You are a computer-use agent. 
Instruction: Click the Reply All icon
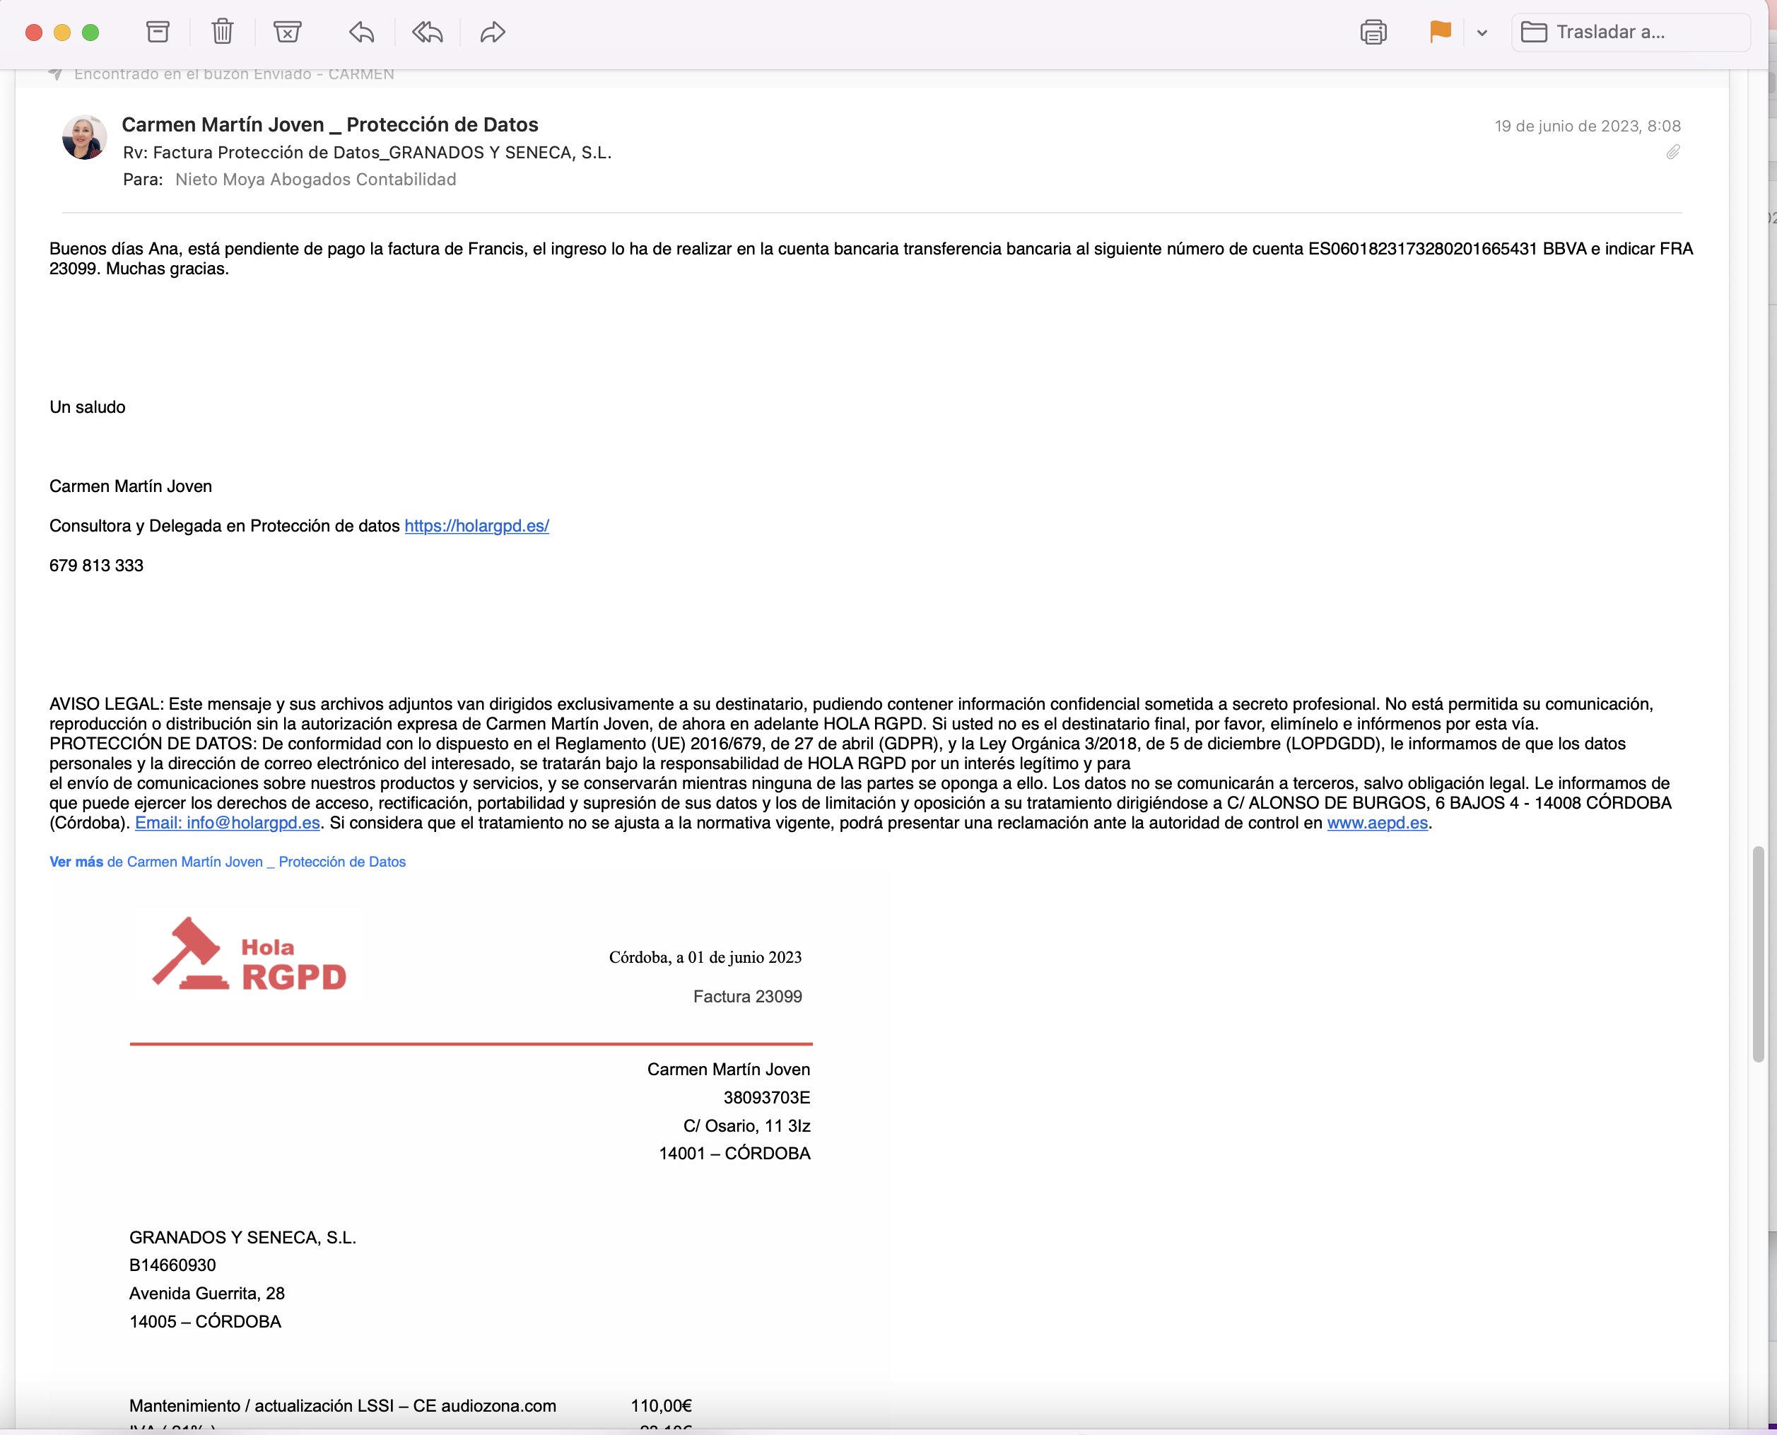[x=428, y=33]
